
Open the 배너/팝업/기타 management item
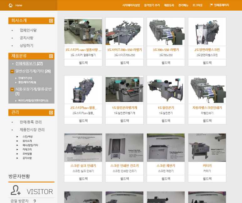tap(30, 145)
